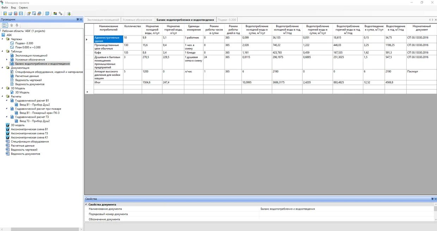Select Ввод В1 - Пожарный кран ПК-3
Viewport: 437px width, 231px height.
coord(39,113)
